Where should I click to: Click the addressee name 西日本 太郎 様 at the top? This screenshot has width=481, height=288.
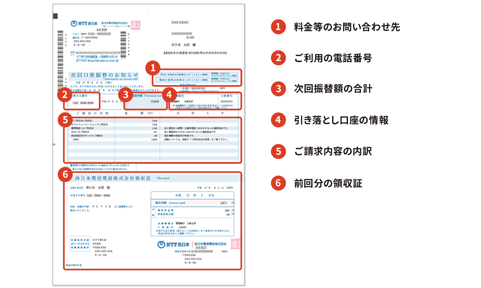tap(184, 45)
